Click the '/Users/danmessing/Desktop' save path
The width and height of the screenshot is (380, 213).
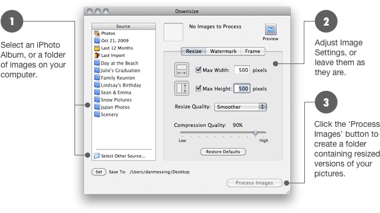[x=159, y=172]
